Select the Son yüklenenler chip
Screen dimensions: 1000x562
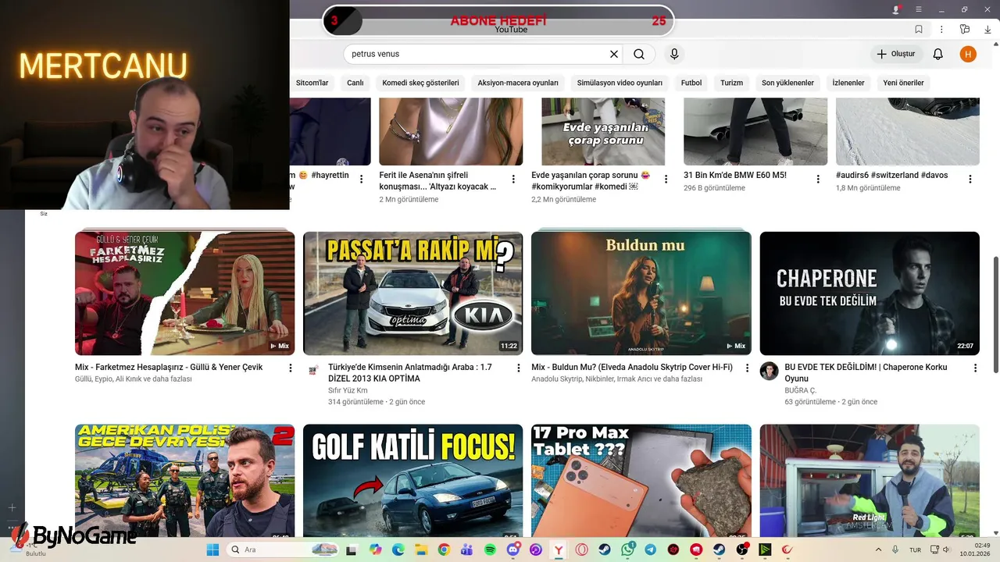pyautogui.click(x=787, y=83)
